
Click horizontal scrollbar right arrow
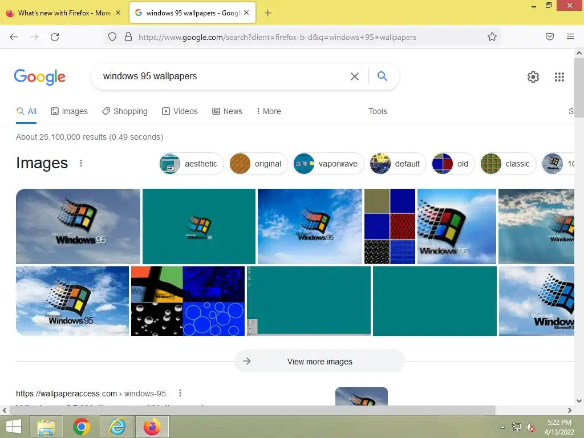pos(570,411)
